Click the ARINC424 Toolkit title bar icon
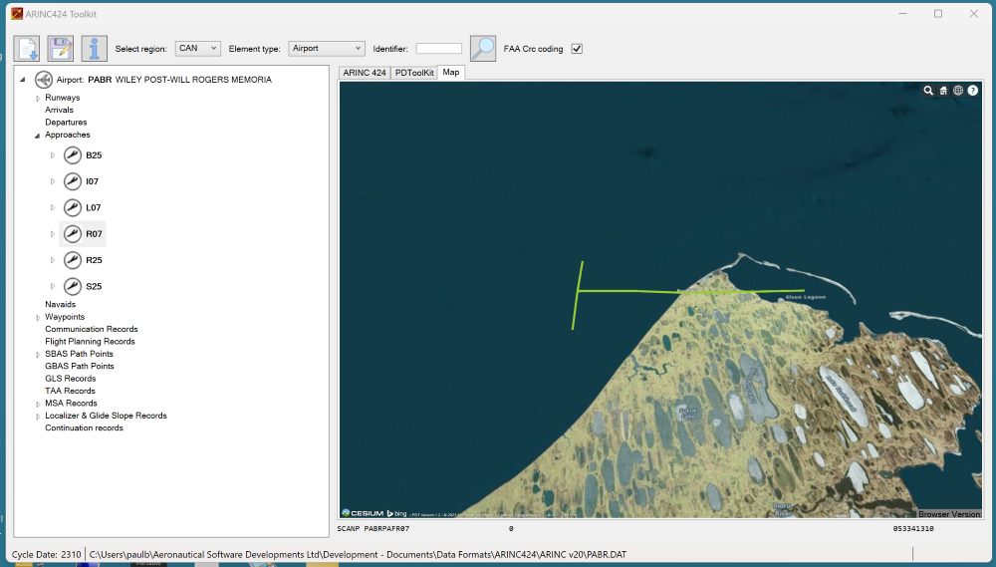996x567 pixels. pyautogui.click(x=17, y=13)
